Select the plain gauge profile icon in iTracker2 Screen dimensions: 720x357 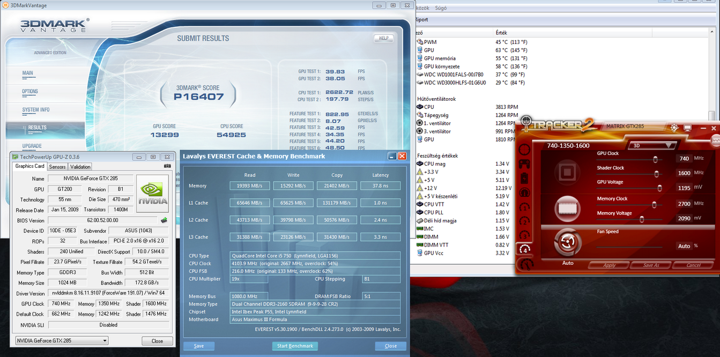(525, 192)
